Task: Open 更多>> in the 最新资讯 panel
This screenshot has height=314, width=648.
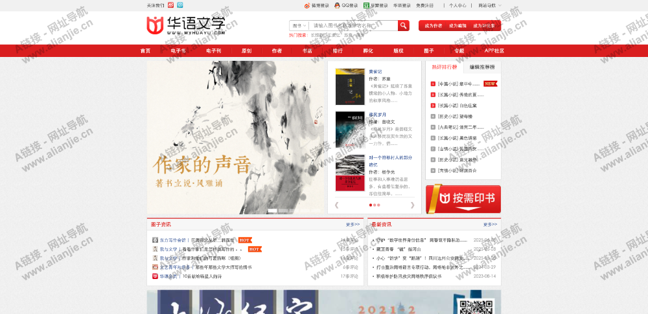Action: pos(490,225)
